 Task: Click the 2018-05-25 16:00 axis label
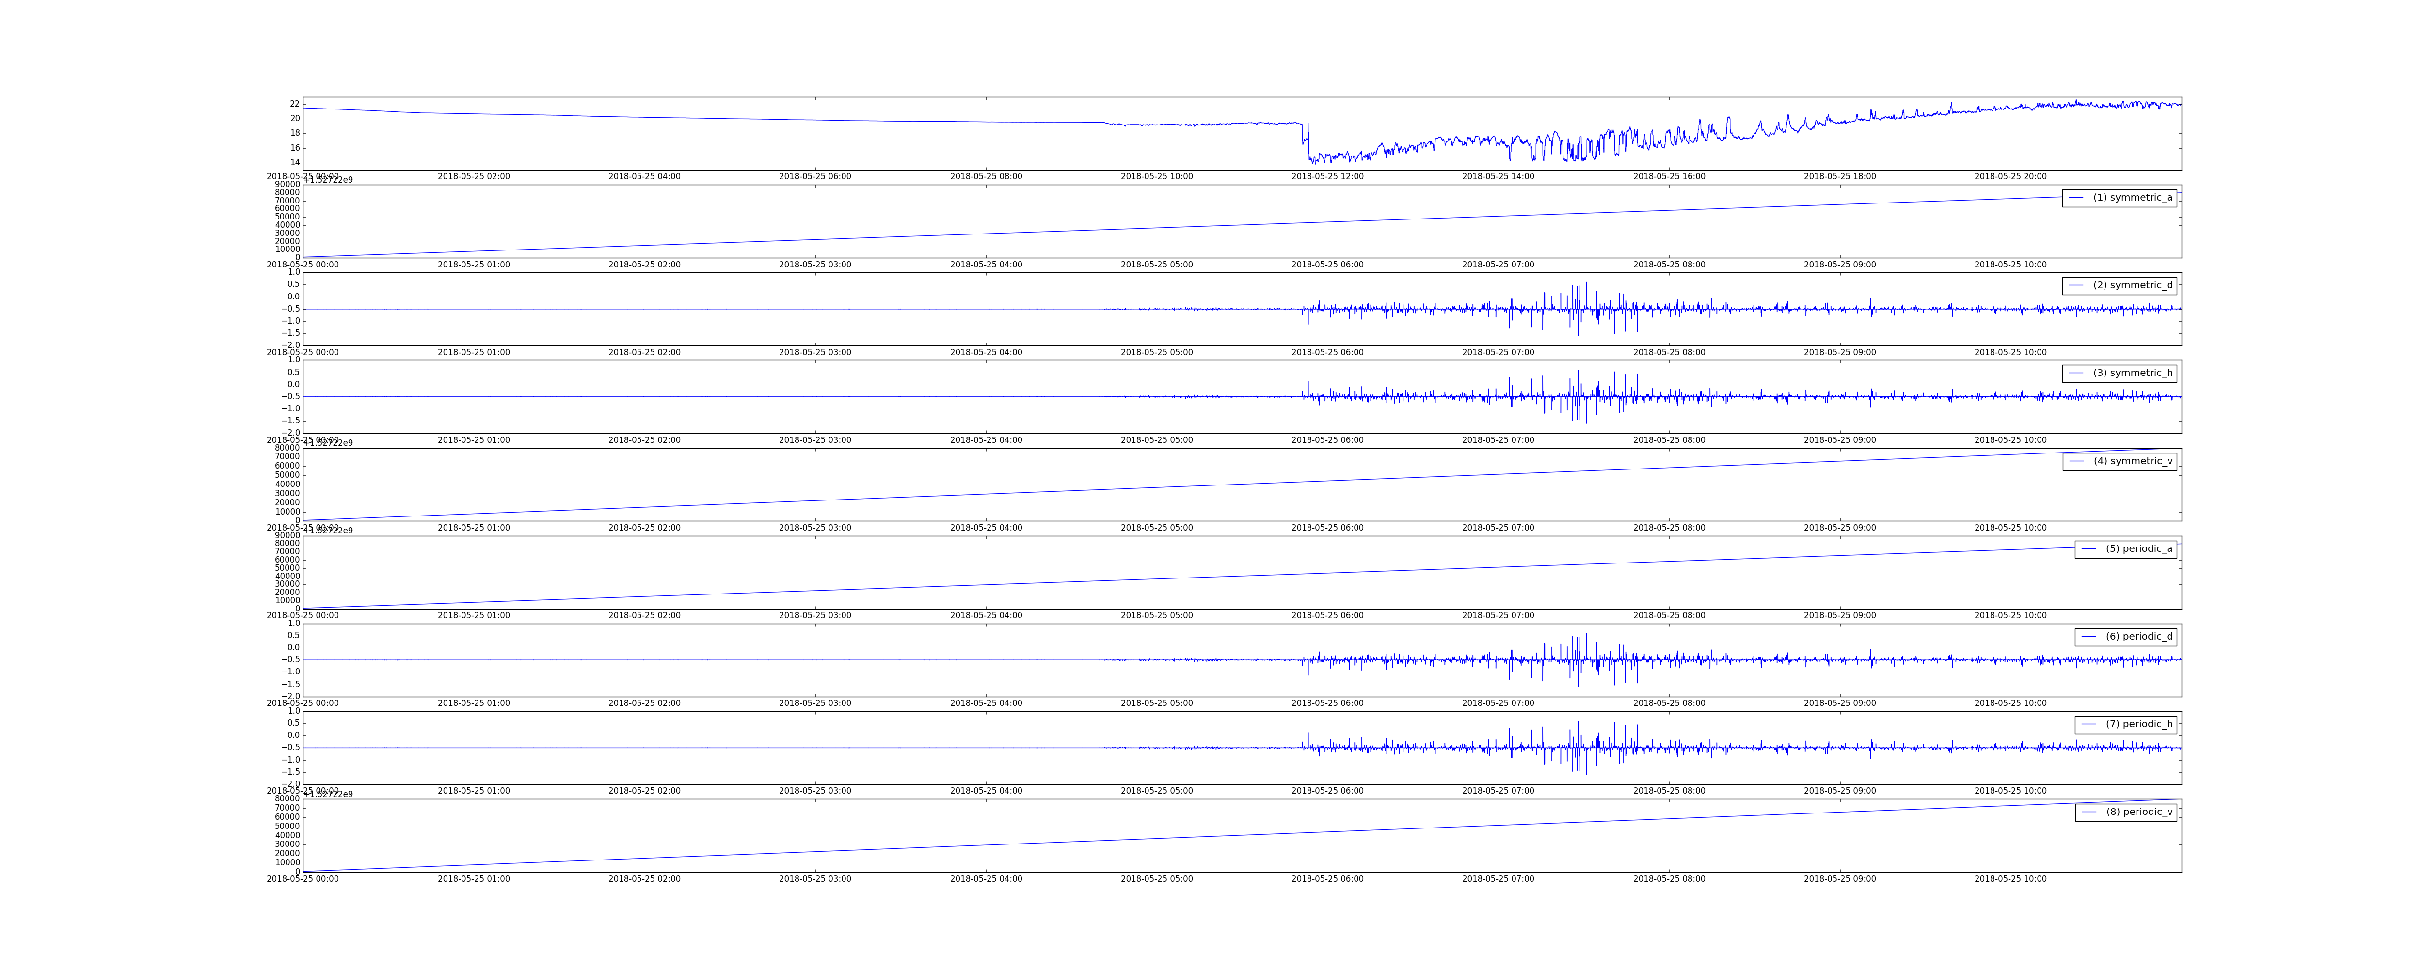(x=1668, y=177)
